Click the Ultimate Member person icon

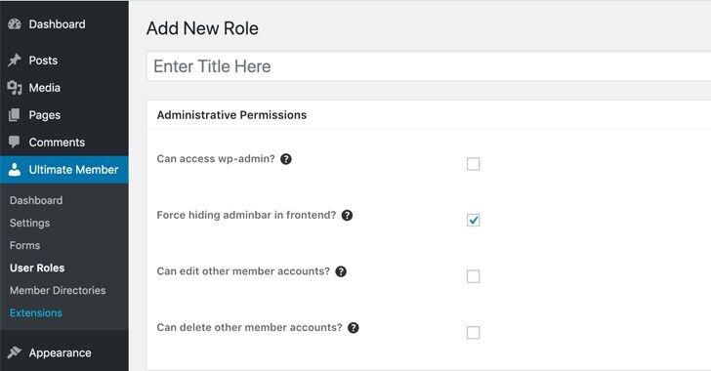15,169
